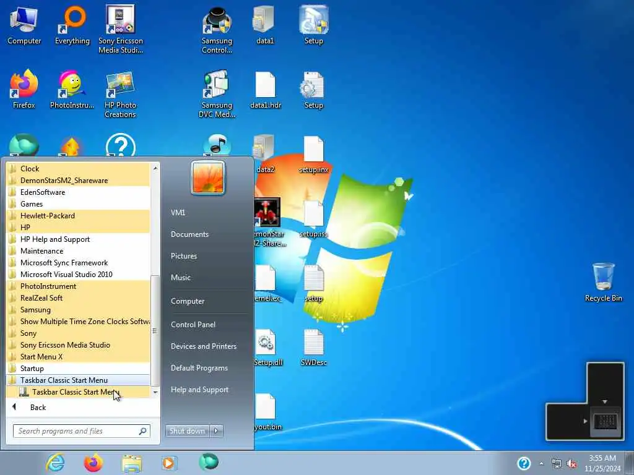
Task: Click the help question mark tray icon
Action: (524, 463)
